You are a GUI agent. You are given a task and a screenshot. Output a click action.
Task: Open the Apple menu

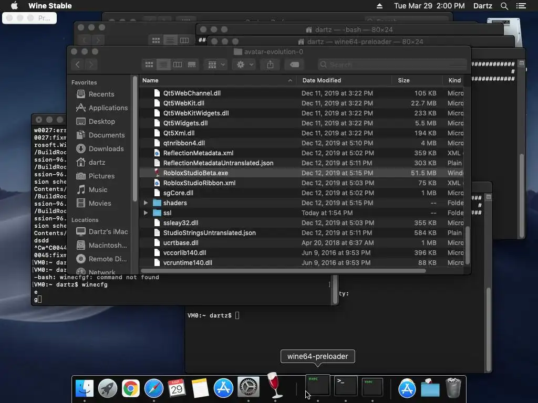pos(14,5)
